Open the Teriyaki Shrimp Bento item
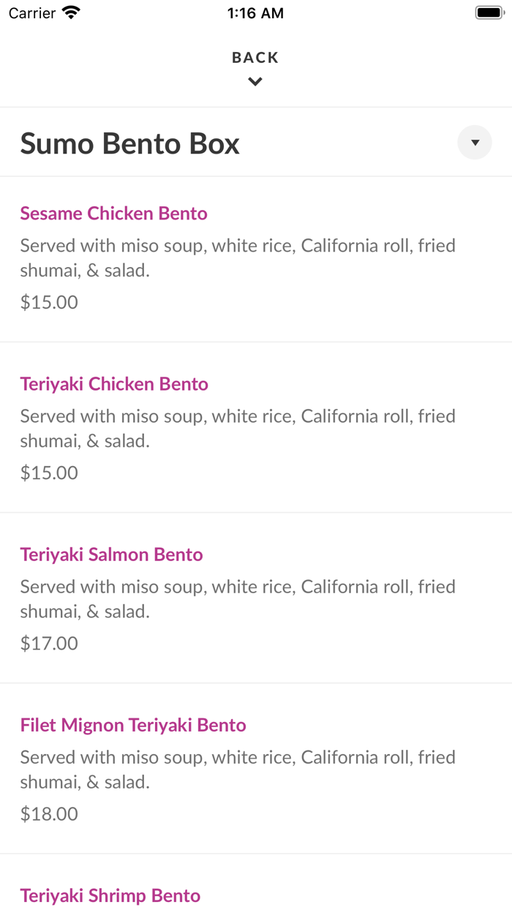The width and height of the screenshot is (512, 910). tap(110, 895)
